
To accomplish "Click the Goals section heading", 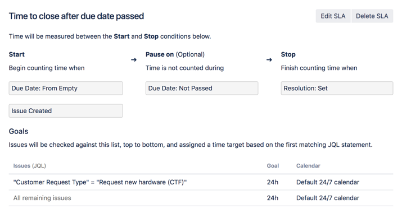I will pos(19,131).
